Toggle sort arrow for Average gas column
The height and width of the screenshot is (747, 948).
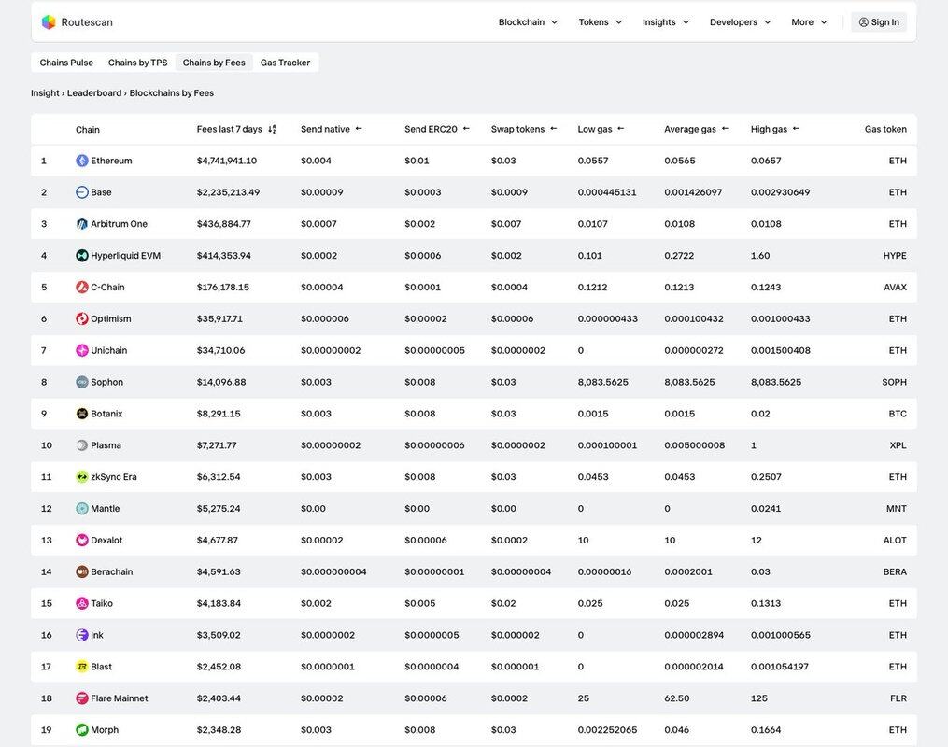725,129
